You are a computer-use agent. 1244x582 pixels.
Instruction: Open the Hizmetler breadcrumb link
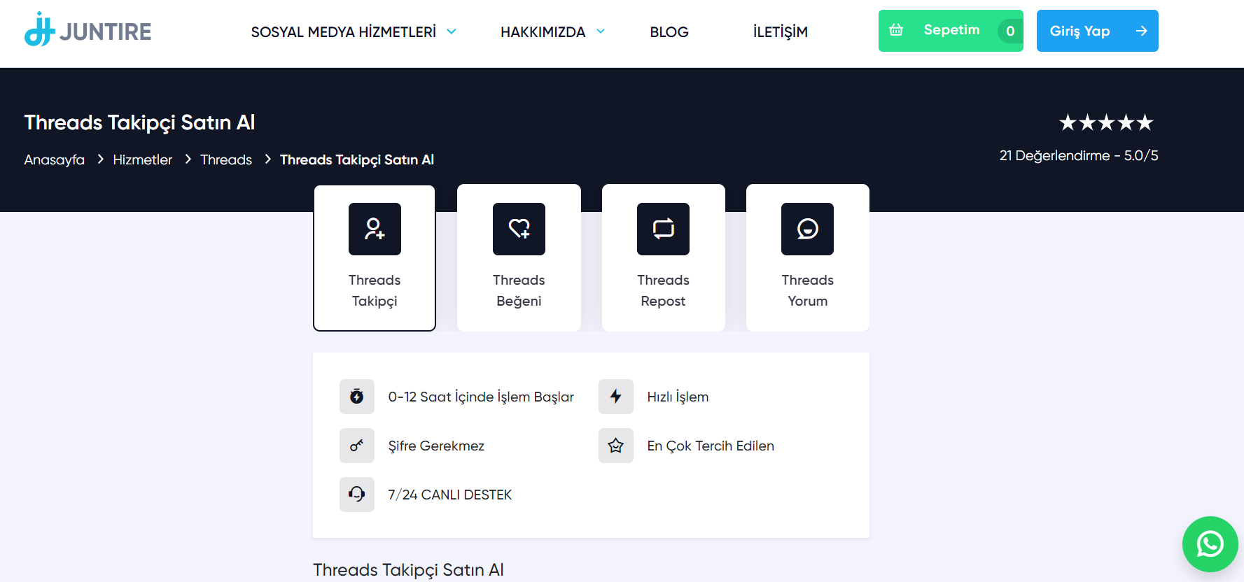click(142, 159)
